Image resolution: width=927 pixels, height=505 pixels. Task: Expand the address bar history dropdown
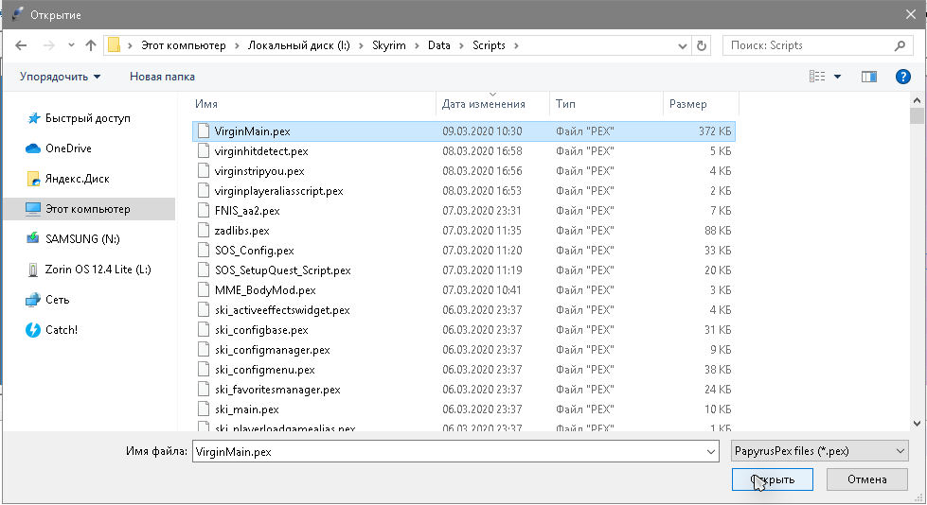[x=681, y=45]
